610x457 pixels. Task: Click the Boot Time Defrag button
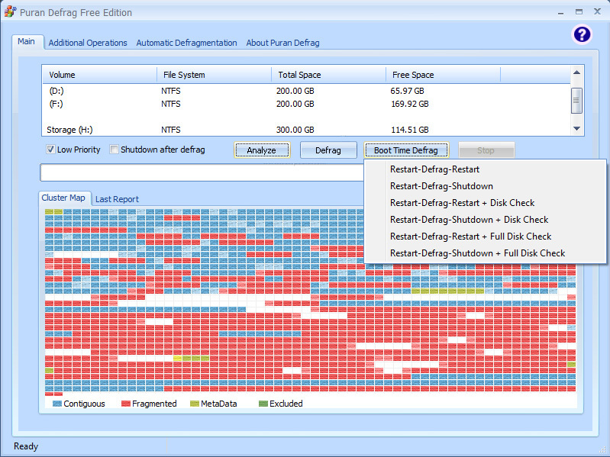(406, 150)
